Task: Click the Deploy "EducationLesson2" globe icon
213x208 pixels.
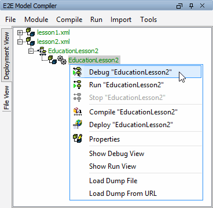Action: tap(78, 125)
